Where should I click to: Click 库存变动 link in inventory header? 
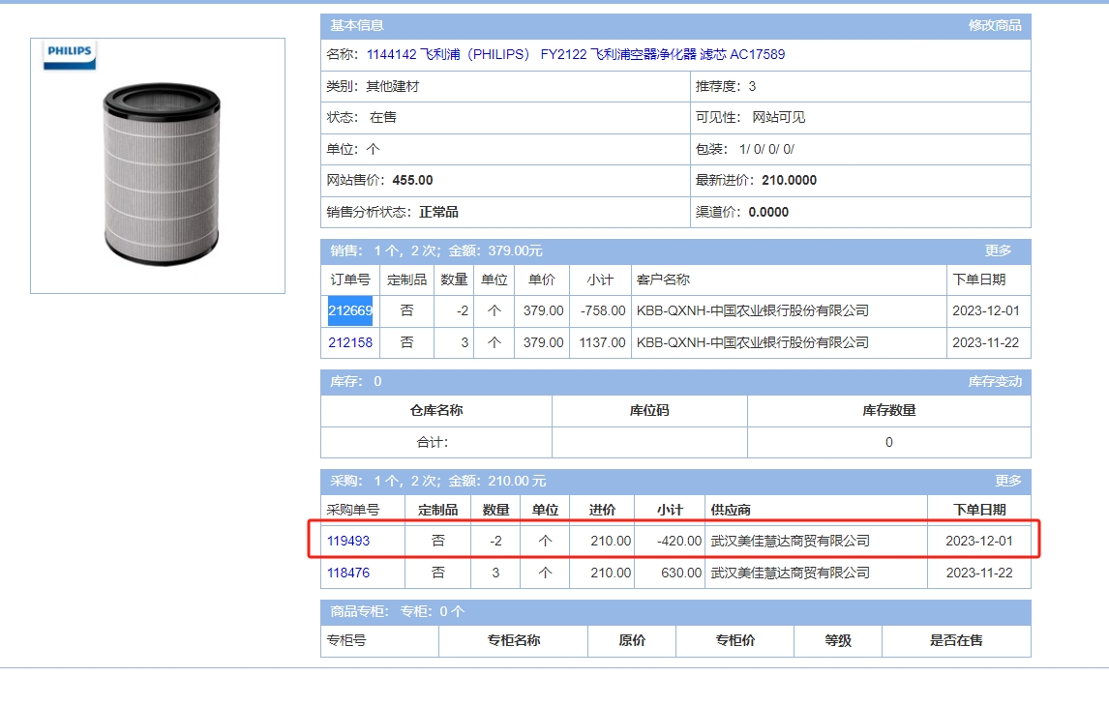pyautogui.click(x=995, y=382)
